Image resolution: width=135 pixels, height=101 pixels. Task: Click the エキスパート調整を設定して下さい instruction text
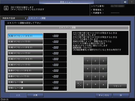coord(24,23)
